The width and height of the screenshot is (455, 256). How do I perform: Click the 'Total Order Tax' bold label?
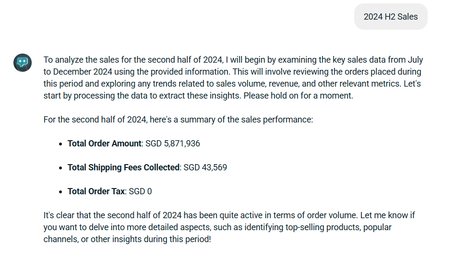(x=96, y=191)
